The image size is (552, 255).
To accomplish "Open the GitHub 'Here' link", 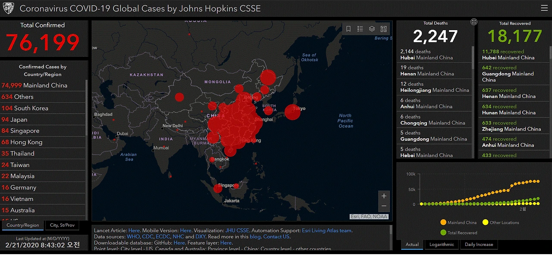I will [179, 243].
